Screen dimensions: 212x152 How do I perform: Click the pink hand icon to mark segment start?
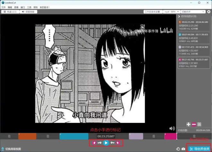94,143
